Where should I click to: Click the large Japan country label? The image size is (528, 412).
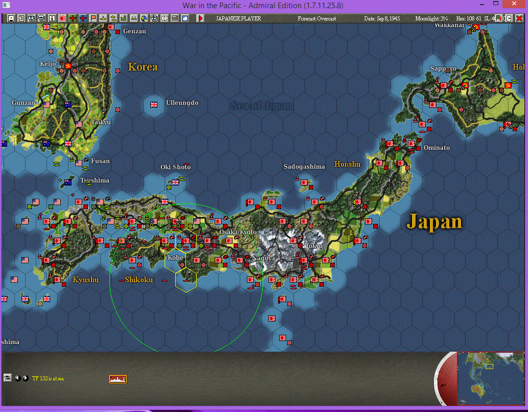pyautogui.click(x=434, y=222)
